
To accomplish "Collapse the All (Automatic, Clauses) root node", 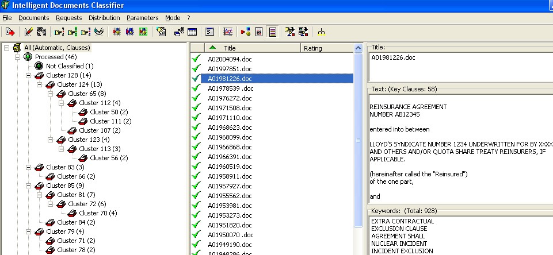I will point(7,48).
